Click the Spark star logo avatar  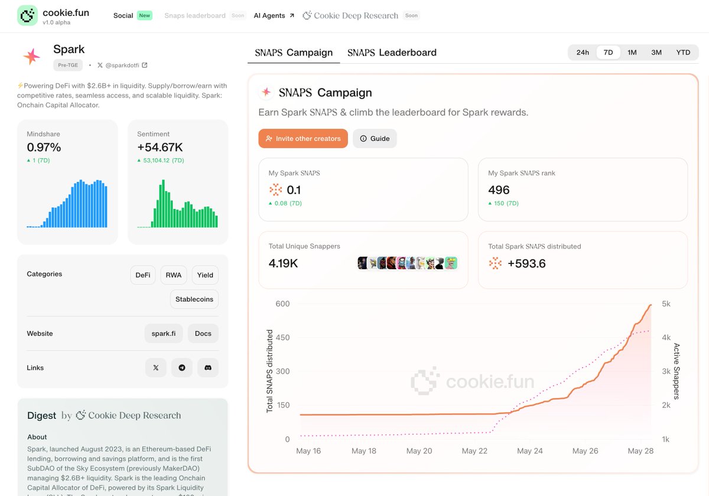tap(31, 56)
